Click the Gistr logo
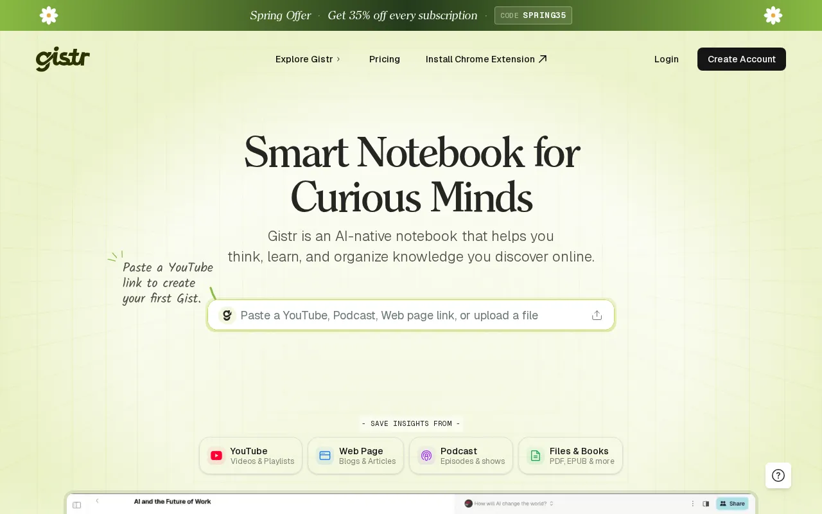 (63, 59)
